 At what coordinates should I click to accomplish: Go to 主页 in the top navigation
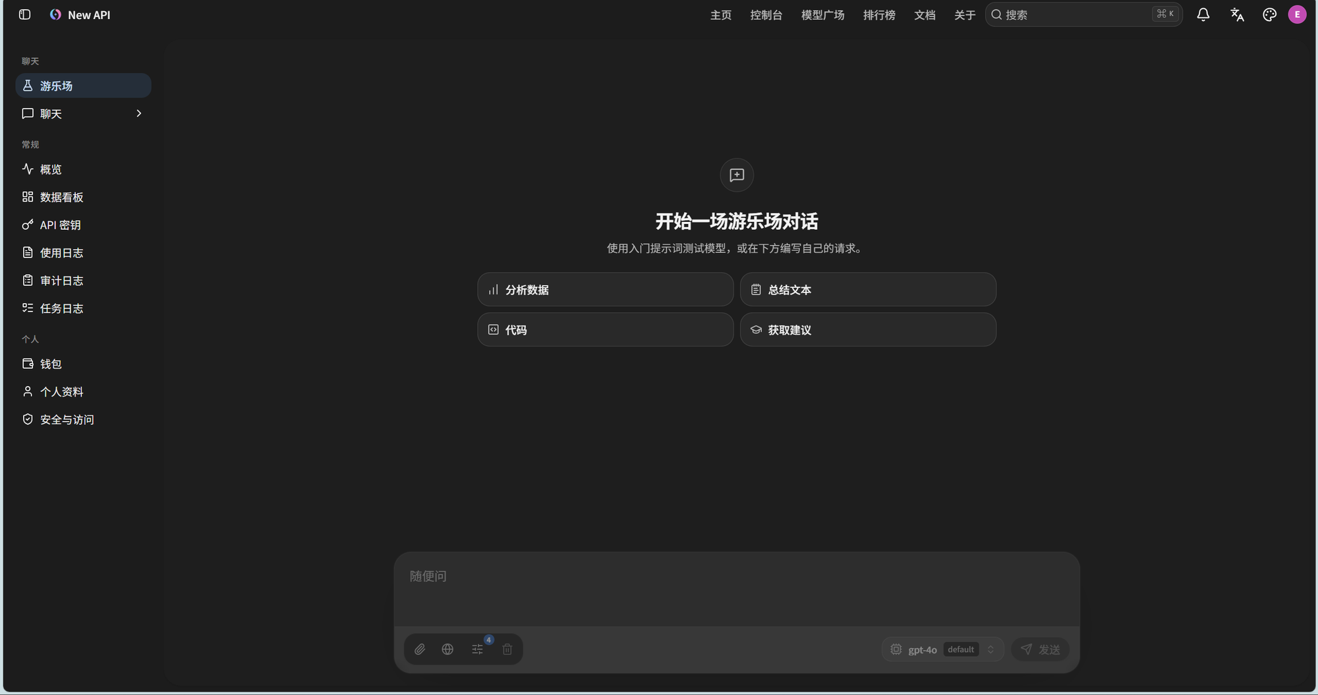tap(720, 14)
